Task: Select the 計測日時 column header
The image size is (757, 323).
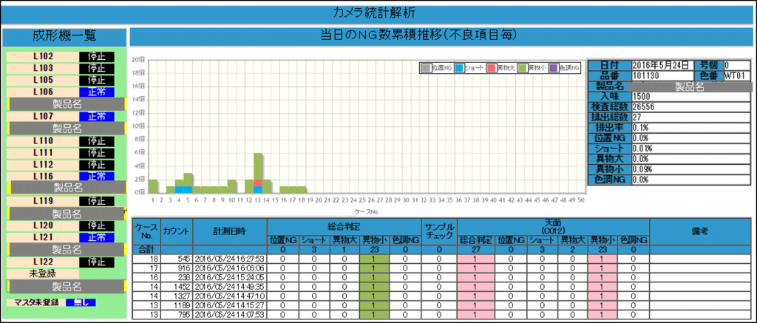Action: click(229, 231)
